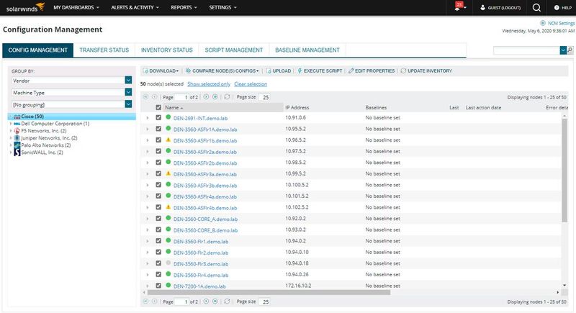The height and width of the screenshot is (313, 576).
Task: Click grey status icon of DEN-3560-Flr3.demo.lab
Action: pyautogui.click(x=168, y=263)
